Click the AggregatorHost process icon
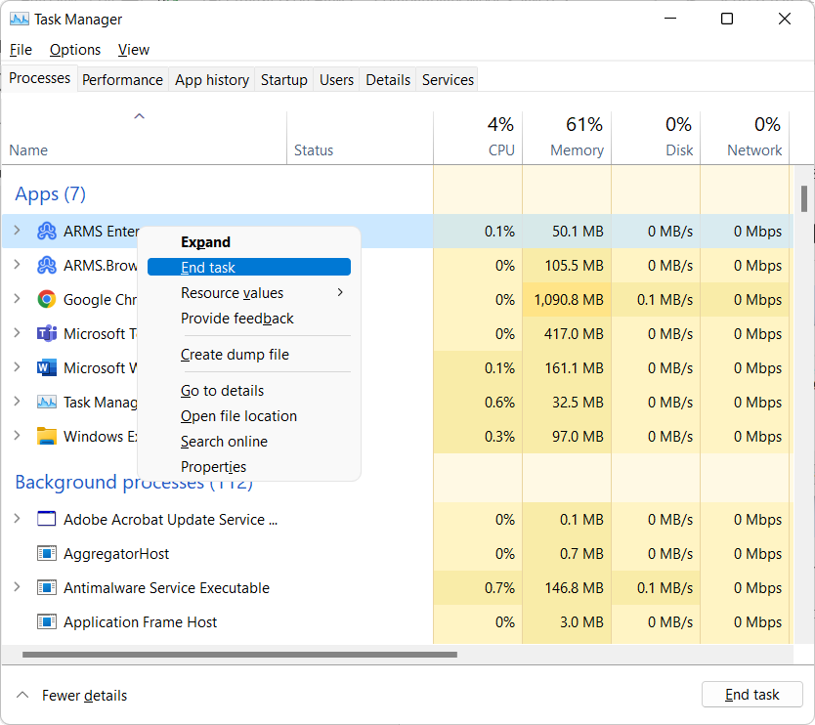The image size is (815, 725). click(46, 553)
